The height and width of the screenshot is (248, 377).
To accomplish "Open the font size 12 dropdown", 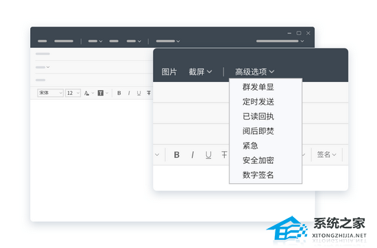I will pyautogui.click(x=73, y=93).
